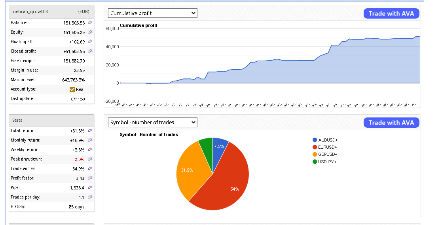Click the Floating P/L chart icon
440x225 pixels.
[90, 42]
